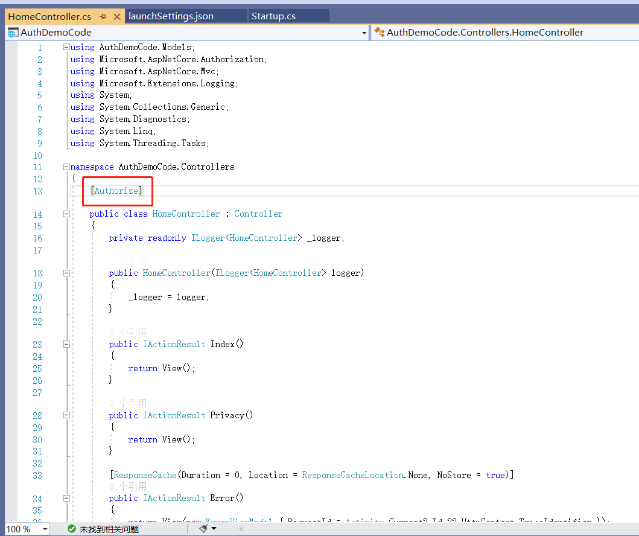Collapse the Index() method block
Viewport: 639px width, 536px height.
[66, 345]
